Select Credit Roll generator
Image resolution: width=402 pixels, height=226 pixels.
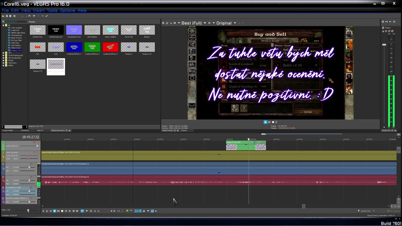15,30
